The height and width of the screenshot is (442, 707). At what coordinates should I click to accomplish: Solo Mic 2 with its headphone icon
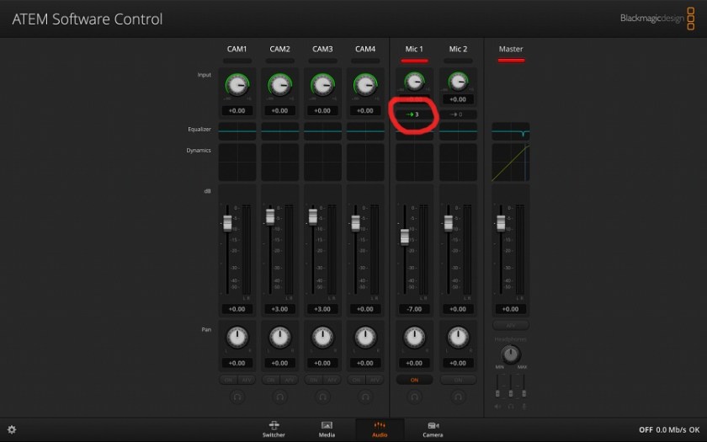pyautogui.click(x=458, y=397)
